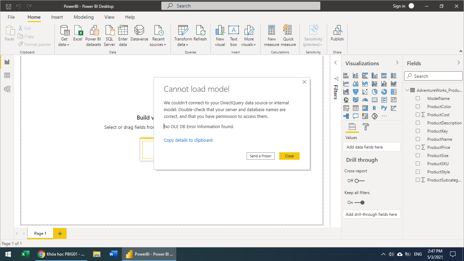Select the pie chart visual
464x261 pixels.
(x=375, y=92)
